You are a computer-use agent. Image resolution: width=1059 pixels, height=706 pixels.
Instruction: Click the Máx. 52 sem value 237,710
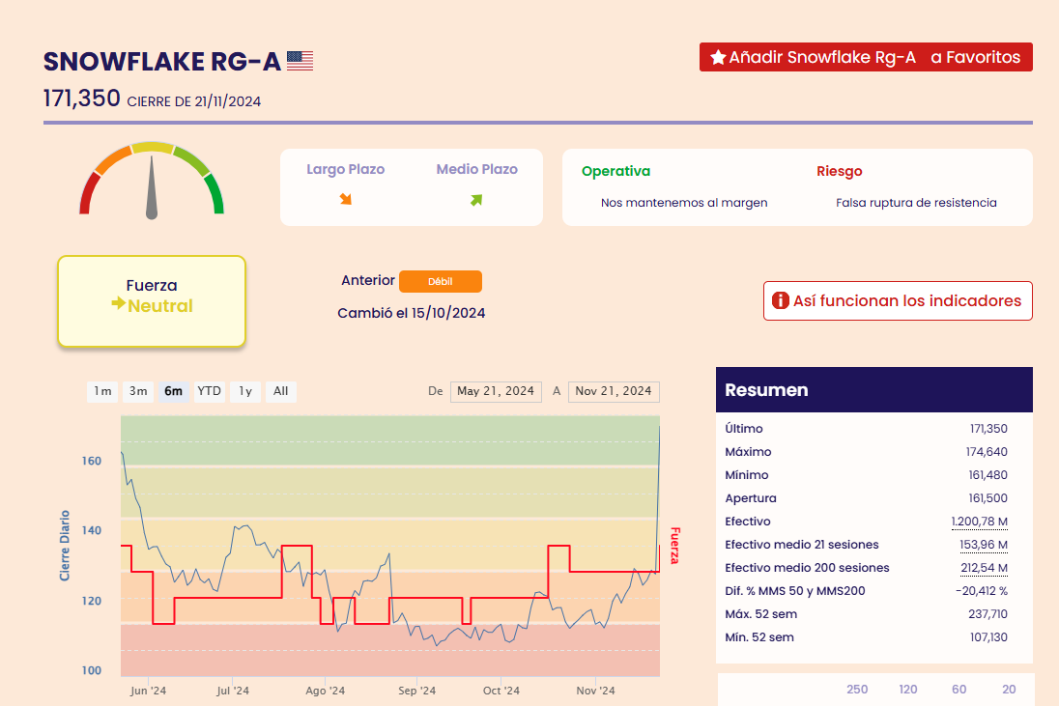pos(987,614)
